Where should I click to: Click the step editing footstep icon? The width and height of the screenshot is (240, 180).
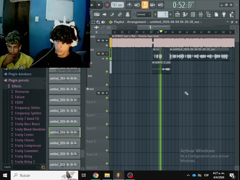[x=112, y=14]
